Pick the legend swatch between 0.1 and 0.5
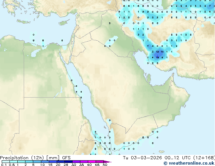 click(x=6, y=162)
